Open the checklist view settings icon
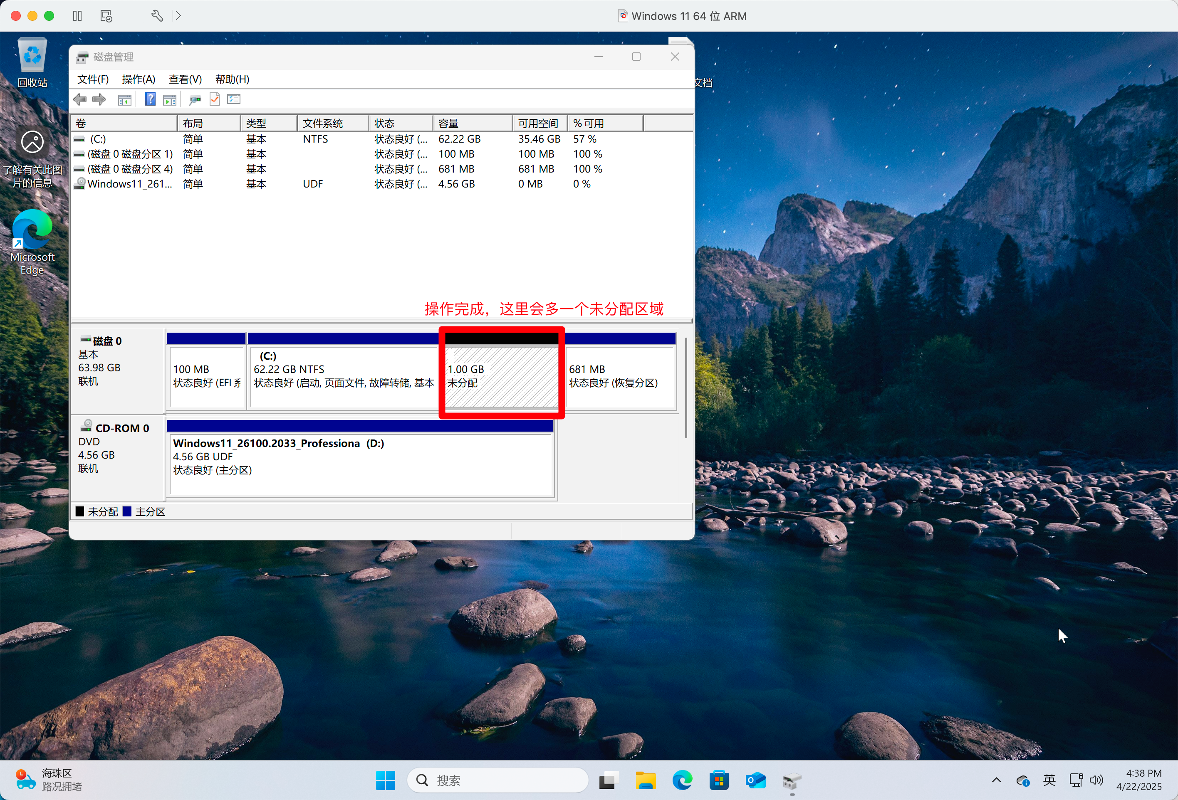Screen dimensions: 1178x800 pyautogui.click(x=234, y=99)
